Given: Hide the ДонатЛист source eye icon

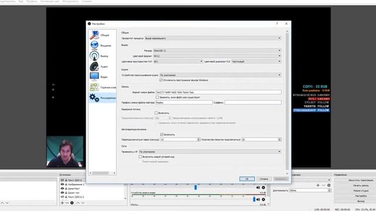Looking at the screenshot, I should [x=62, y=189].
